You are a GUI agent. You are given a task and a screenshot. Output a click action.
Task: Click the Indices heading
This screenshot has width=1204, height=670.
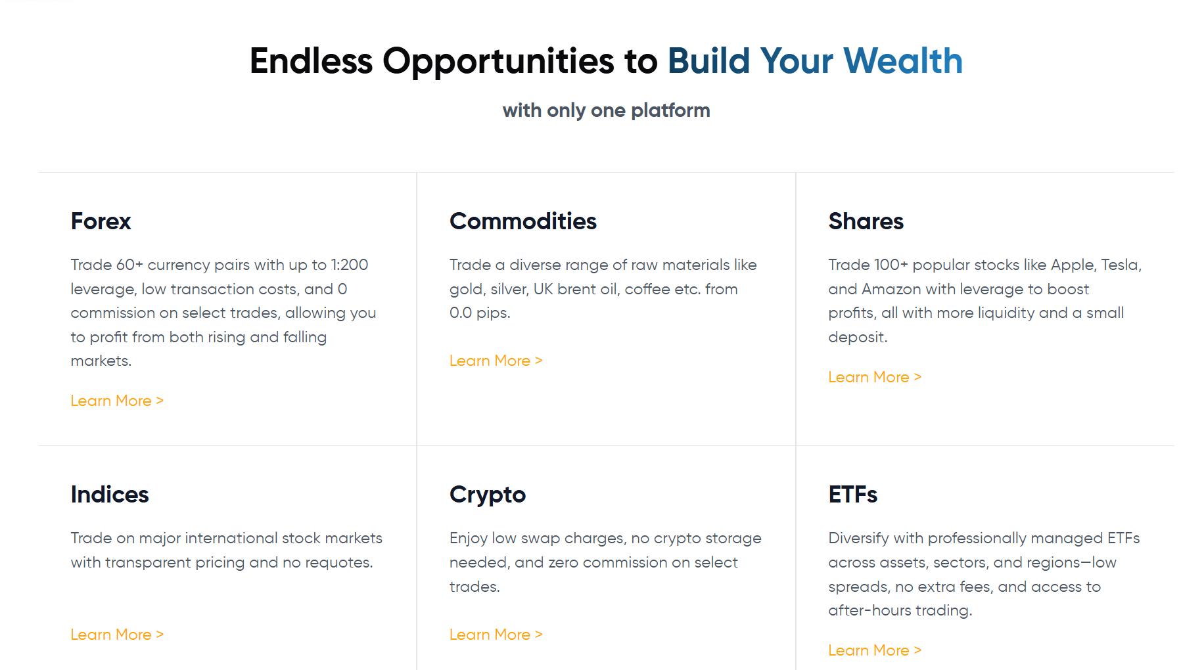110,495
